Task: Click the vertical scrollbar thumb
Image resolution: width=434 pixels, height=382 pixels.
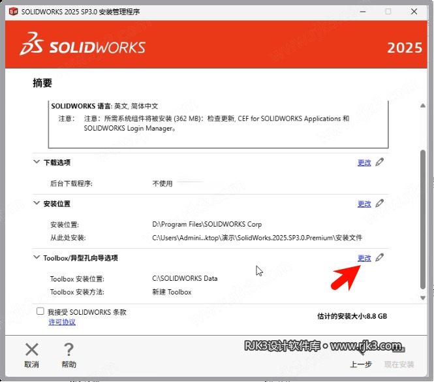Action: pyautogui.click(x=423, y=219)
